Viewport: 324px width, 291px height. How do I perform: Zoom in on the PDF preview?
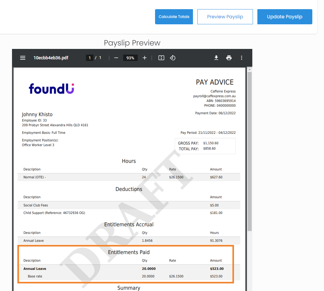pos(145,58)
